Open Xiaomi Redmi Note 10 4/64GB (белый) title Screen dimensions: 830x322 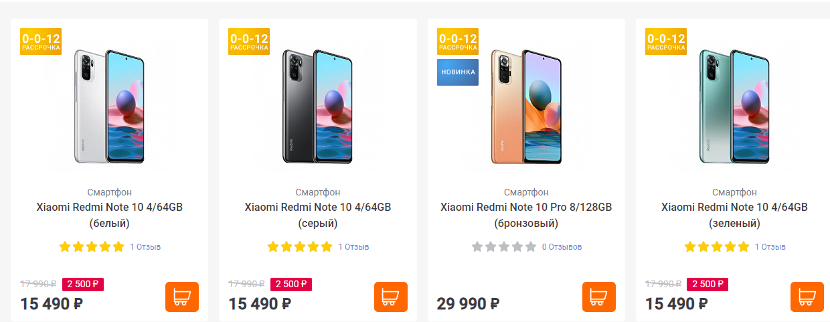[x=109, y=215]
